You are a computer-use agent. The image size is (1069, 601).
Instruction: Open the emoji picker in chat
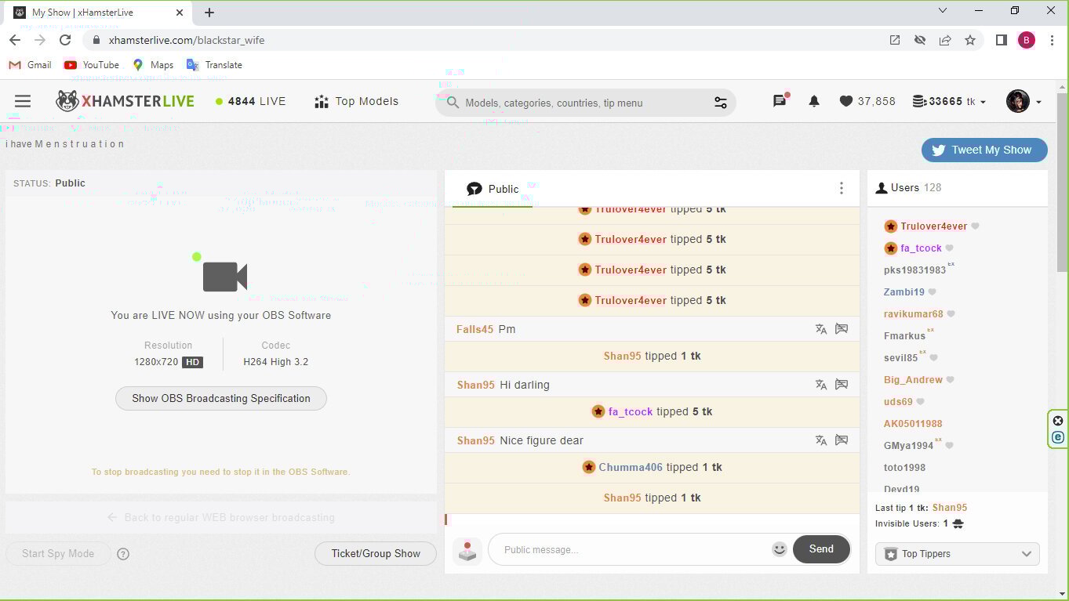point(779,549)
